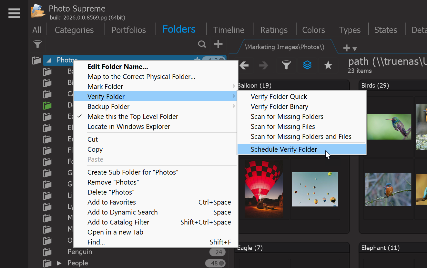The width and height of the screenshot is (427, 268).
Task: Toggle Make this the Top Level Folder
Action: (x=156, y=116)
